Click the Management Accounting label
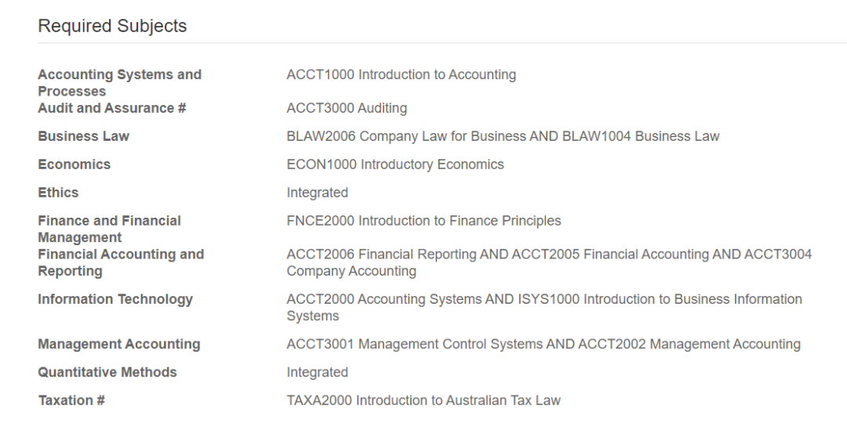The width and height of the screenshot is (847, 437). (x=118, y=344)
